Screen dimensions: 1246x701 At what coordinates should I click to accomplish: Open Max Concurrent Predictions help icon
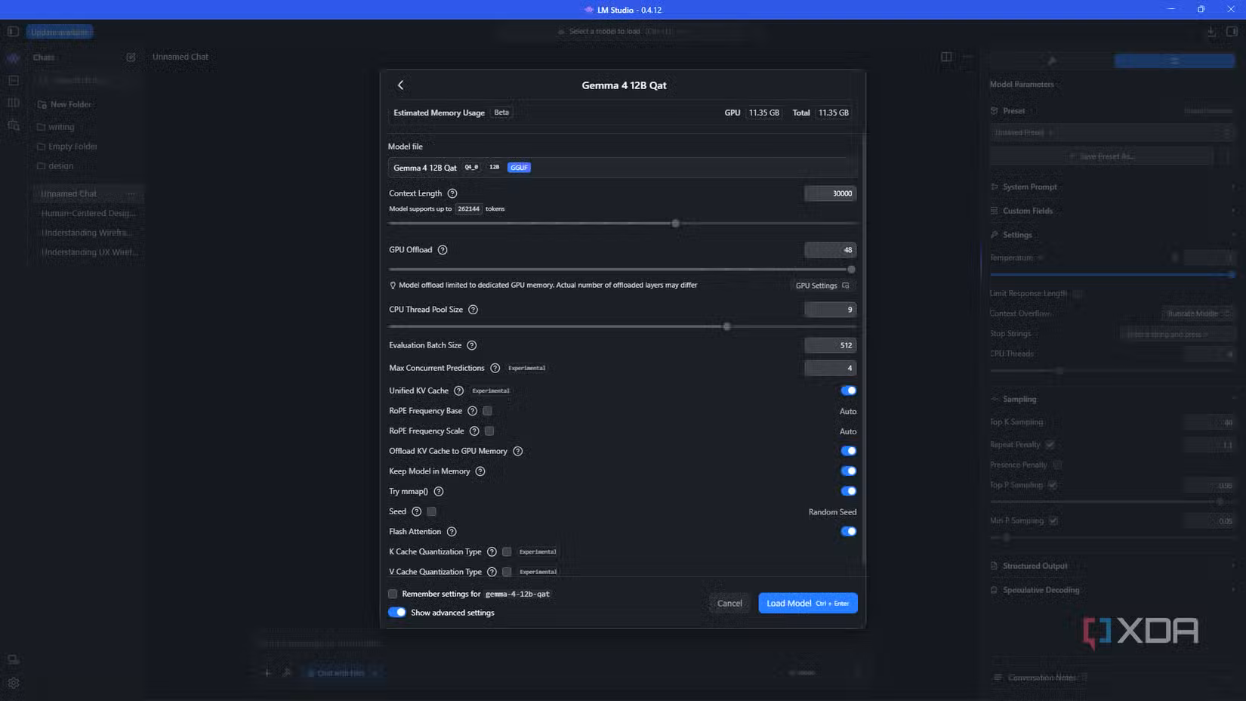click(495, 368)
